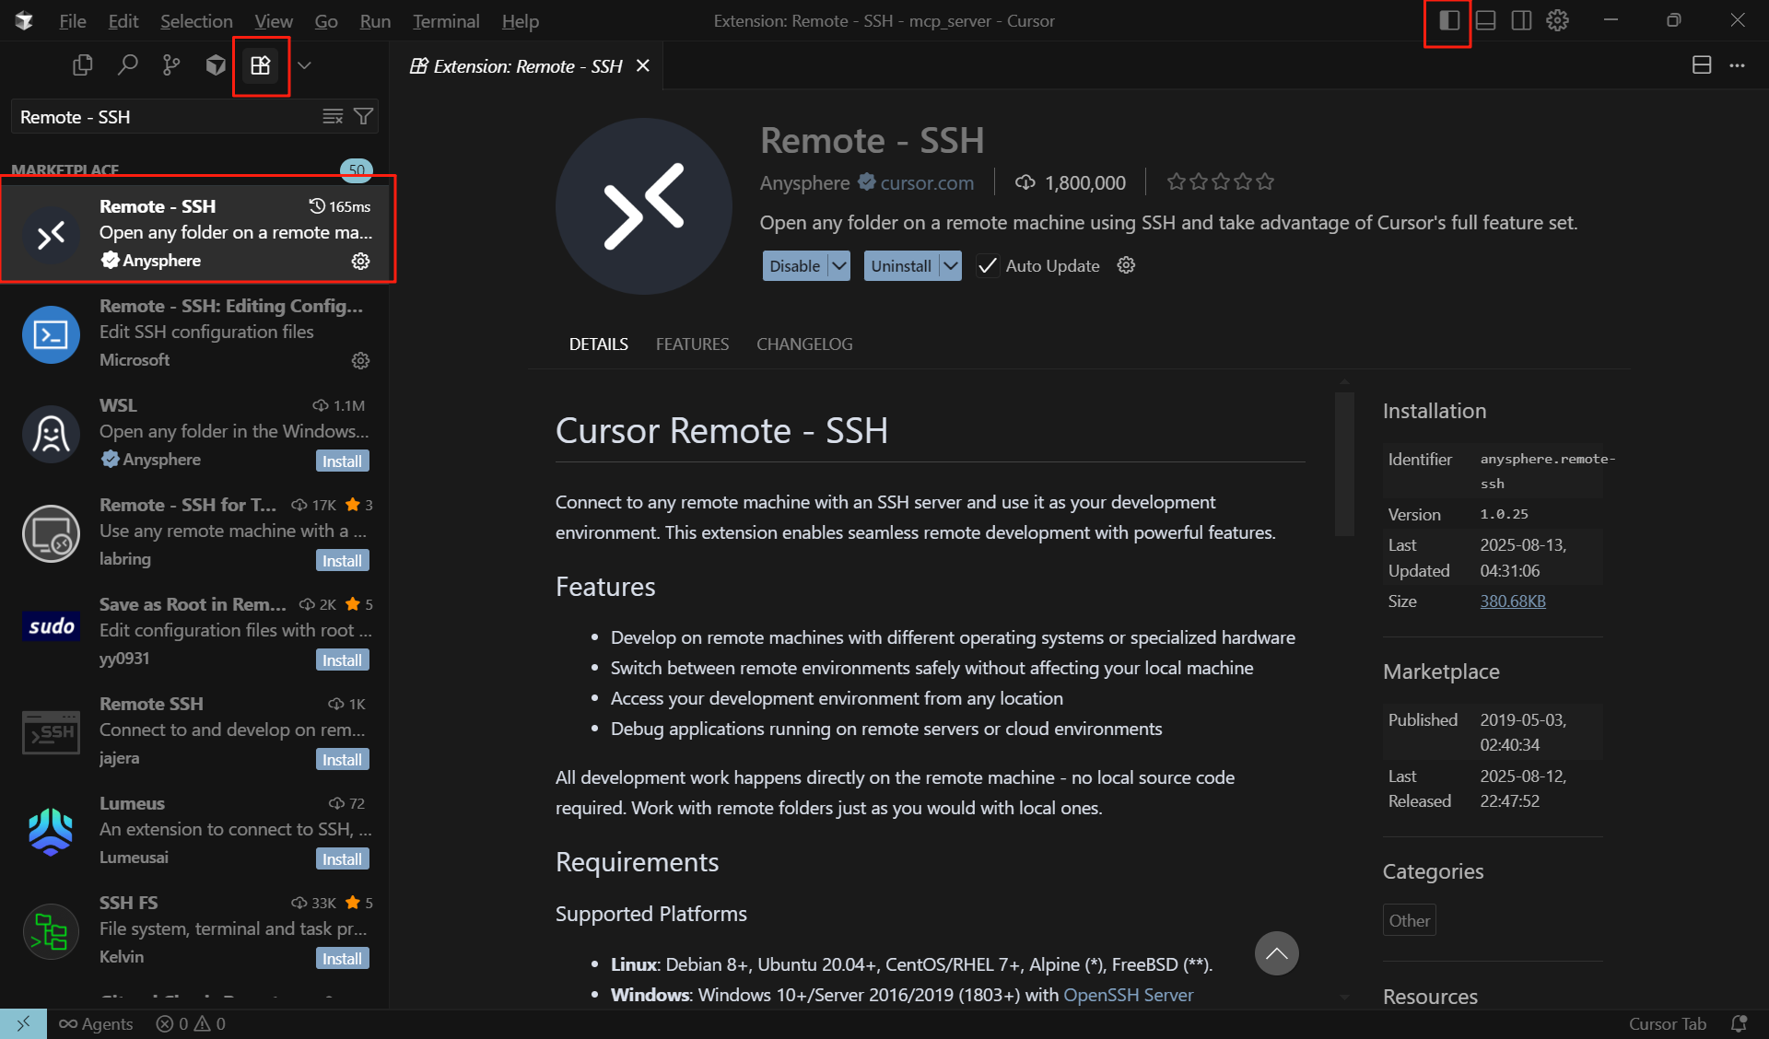Open the Terminal menu
The height and width of the screenshot is (1039, 1769).
pos(446,20)
